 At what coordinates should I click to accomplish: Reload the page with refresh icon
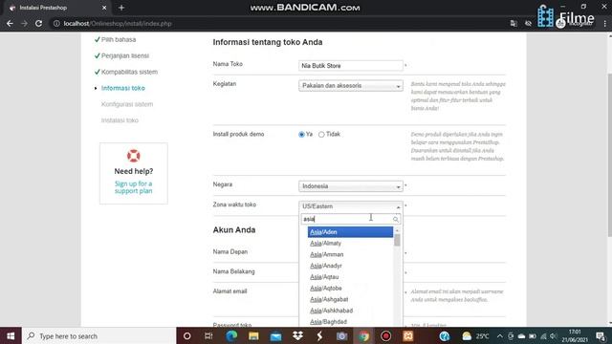[x=38, y=23]
